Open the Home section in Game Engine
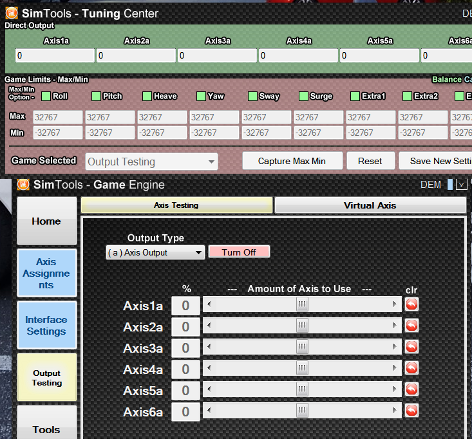472x446 pixels. pos(47,221)
